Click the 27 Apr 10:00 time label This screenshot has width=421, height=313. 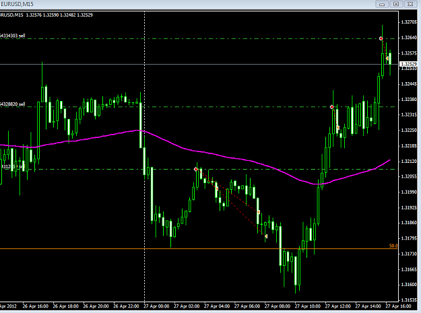pos(308,306)
